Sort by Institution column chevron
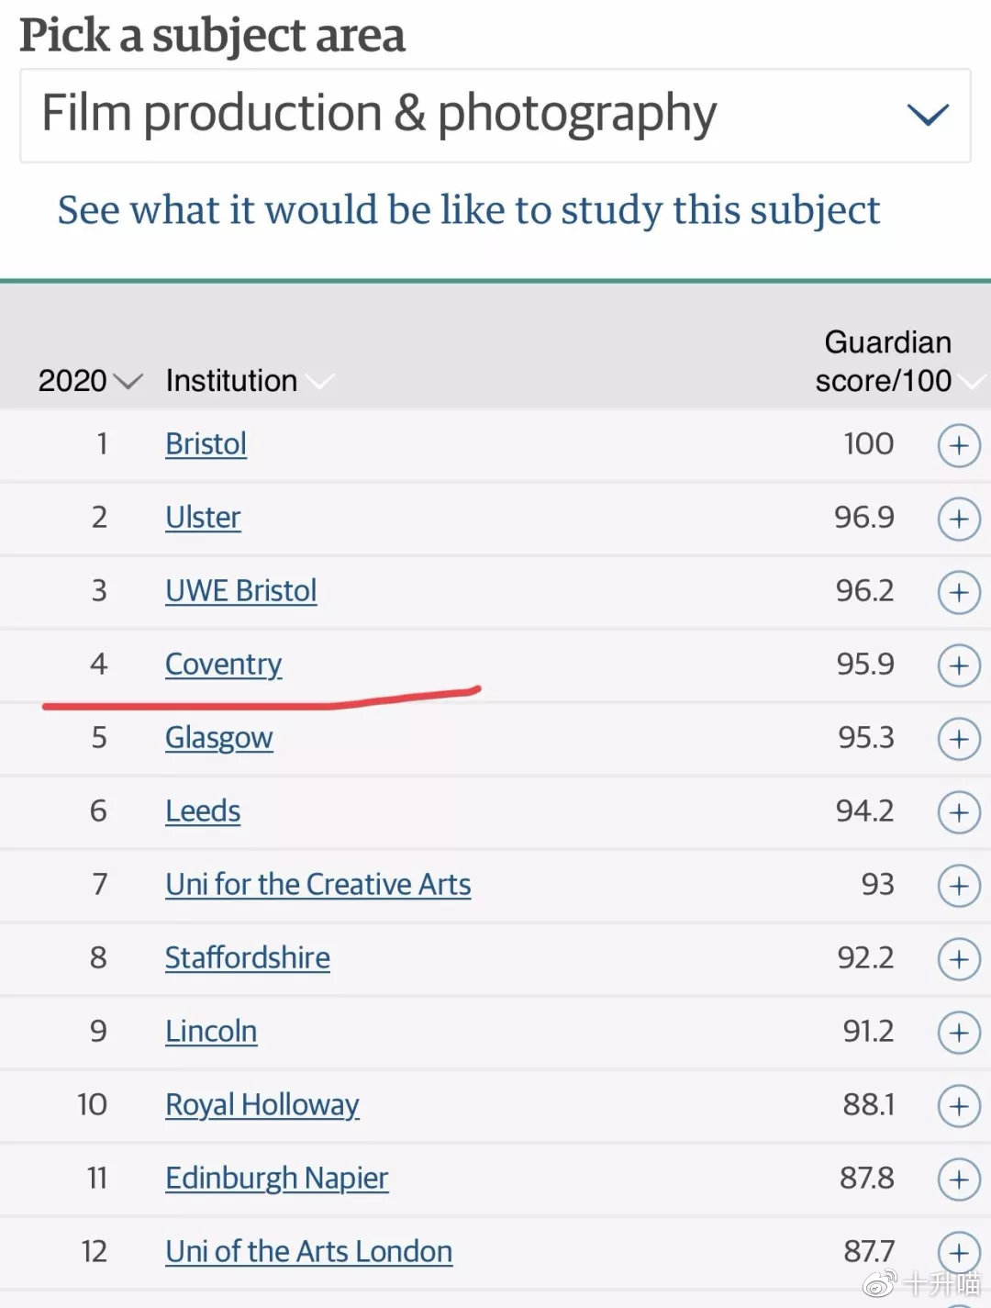This screenshot has height=1308, width=991. [x=319, y=381]
